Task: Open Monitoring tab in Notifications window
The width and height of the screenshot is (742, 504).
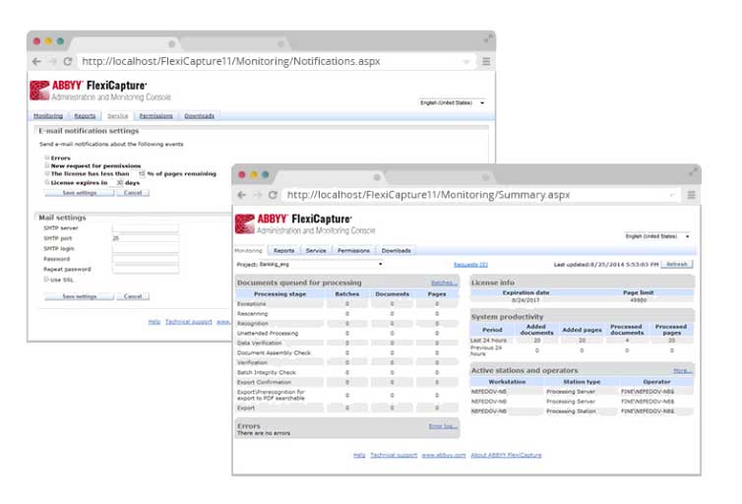Action: tap(48, 116)
